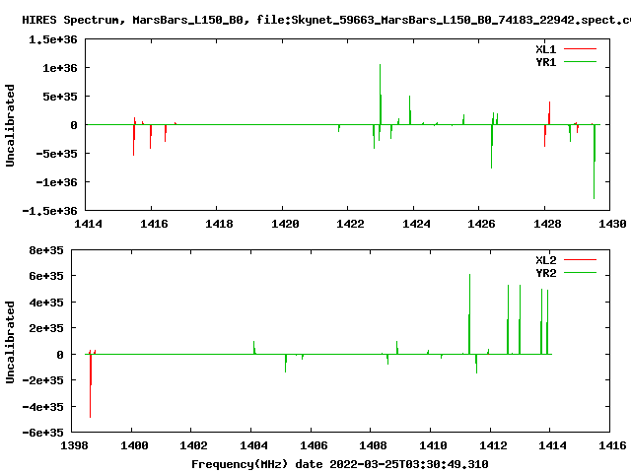Click the 1422 x-axis tick label
The image size is (631, 473).
[x=350, y=224]
